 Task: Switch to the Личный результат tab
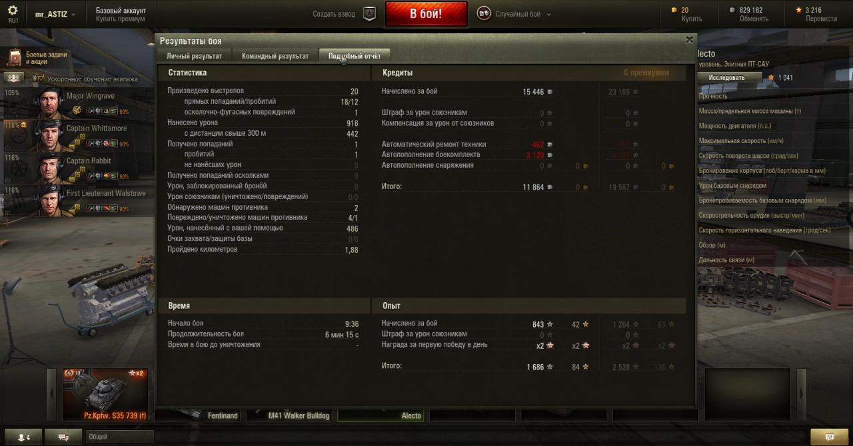pos(194,56)
